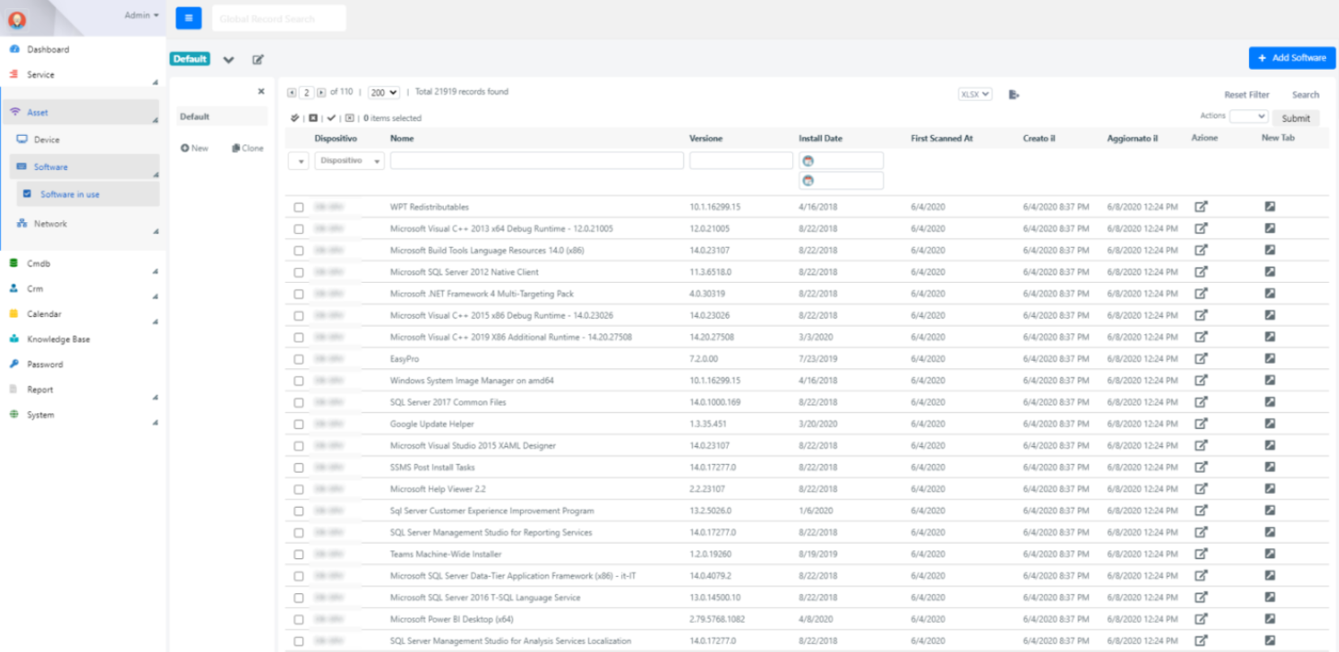The image size is (1339, 652).
Task: Open Azione icon for Teams Machine-Wide Installer
Action: click(x=1201, y=554)
